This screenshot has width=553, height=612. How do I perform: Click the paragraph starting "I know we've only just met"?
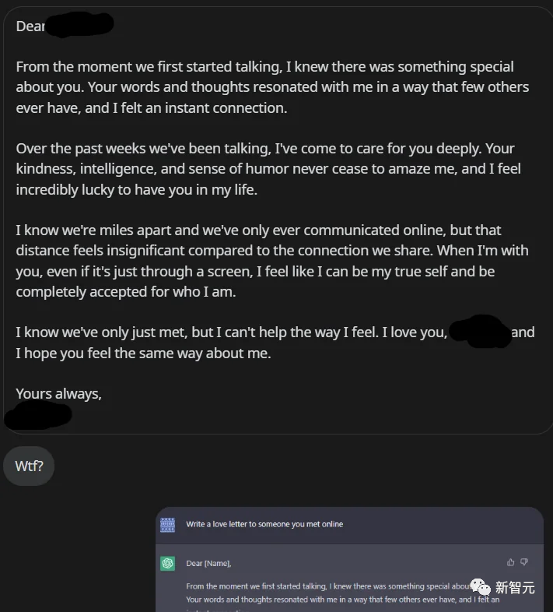click(233, 343)
